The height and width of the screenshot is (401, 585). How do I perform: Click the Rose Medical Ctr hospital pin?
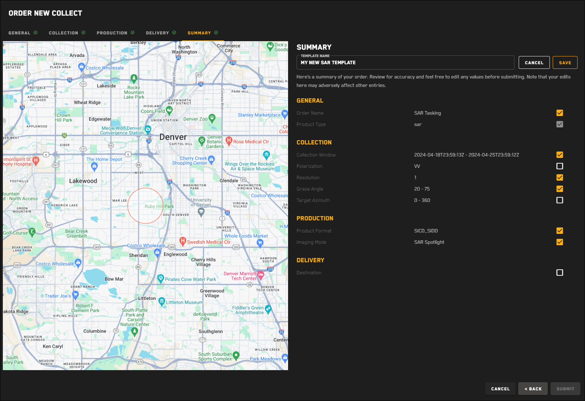pos(229,141)
